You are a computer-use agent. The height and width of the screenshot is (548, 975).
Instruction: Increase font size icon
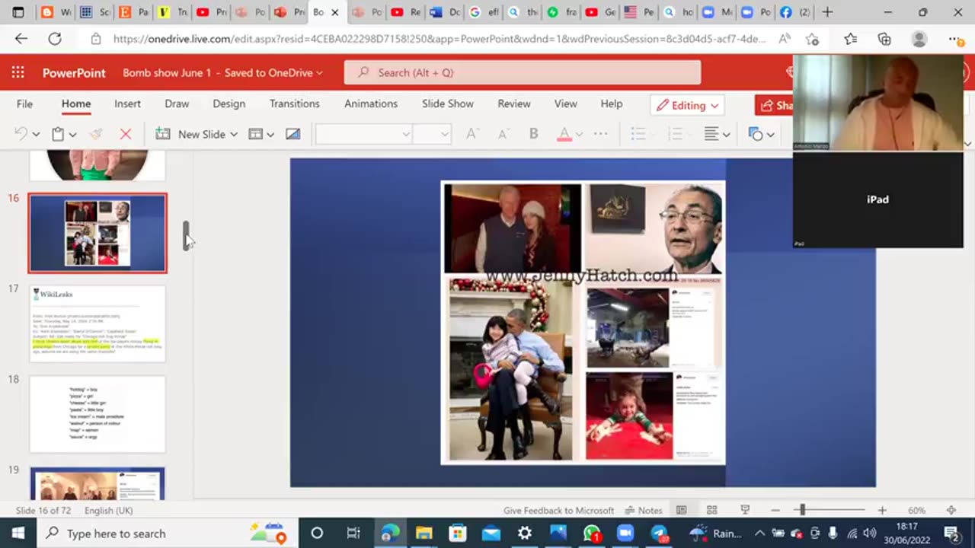tap(472, 134)
